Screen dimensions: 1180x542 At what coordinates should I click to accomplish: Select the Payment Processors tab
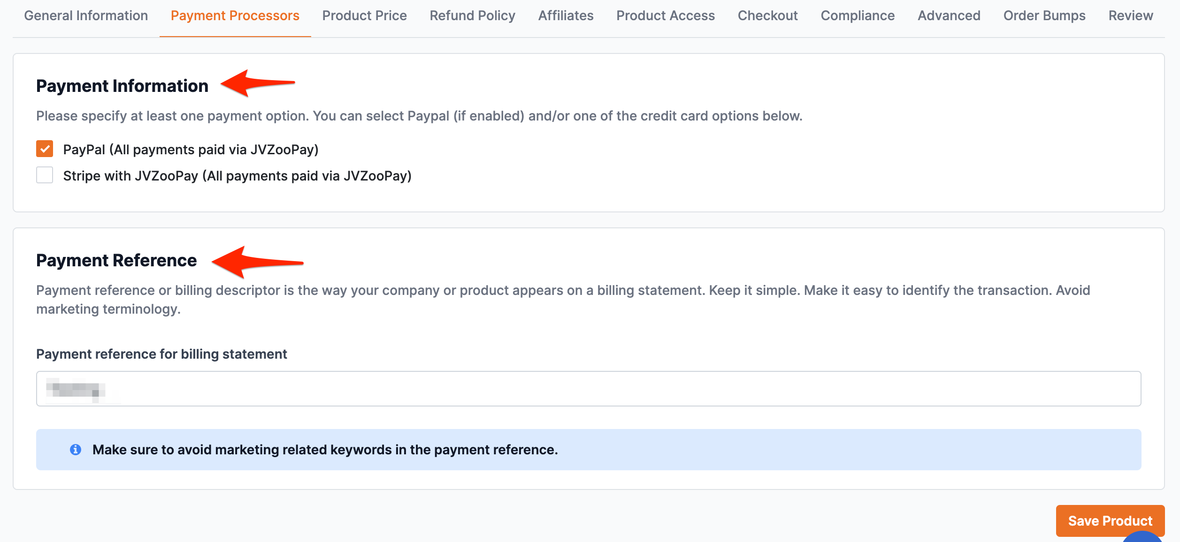click(x=235, y=16)
